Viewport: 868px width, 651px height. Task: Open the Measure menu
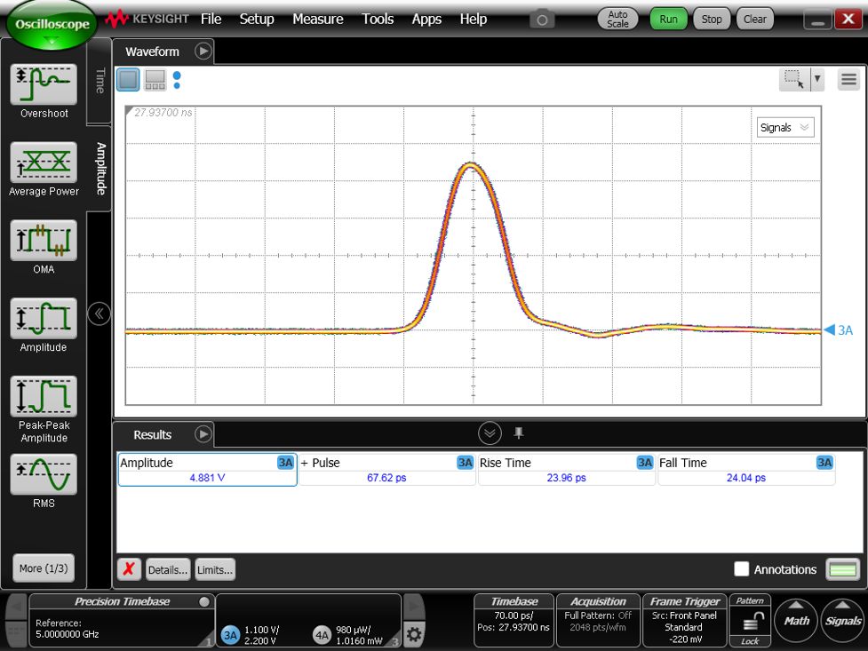[x=318, y=19]
